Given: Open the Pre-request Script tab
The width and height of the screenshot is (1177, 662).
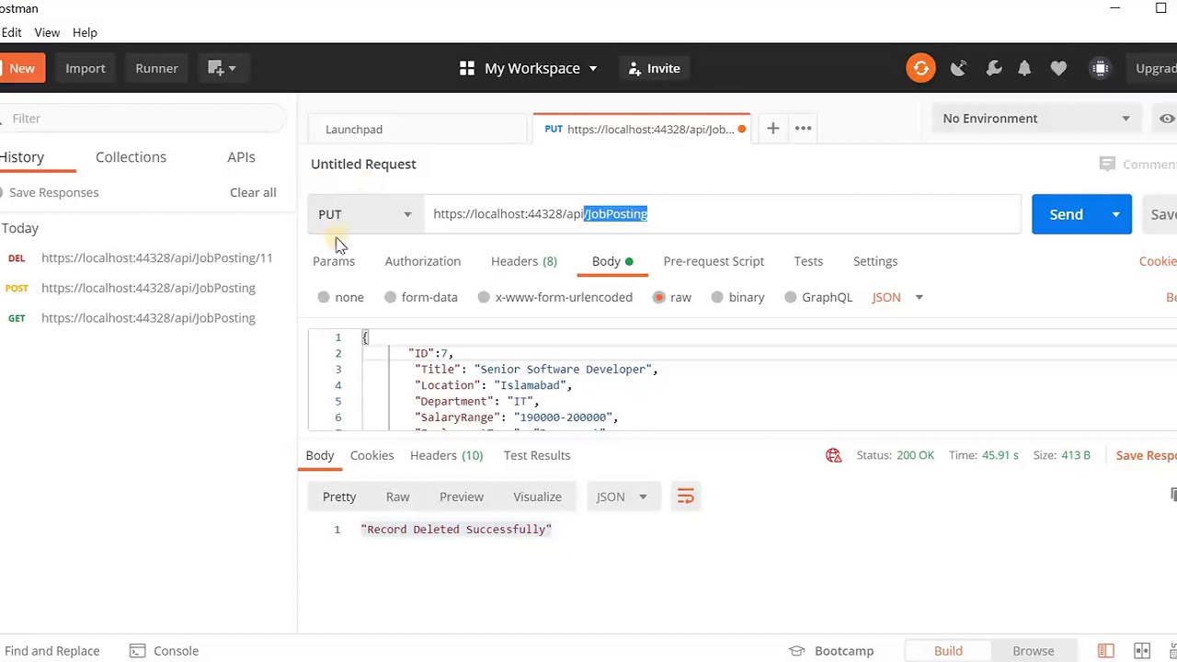Looking at the screenshot, I should pyautogui.click(x=714, y=261).
